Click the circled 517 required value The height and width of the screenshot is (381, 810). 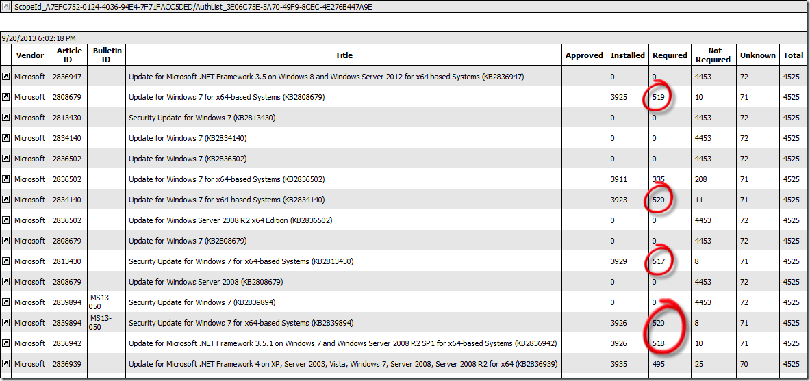coord(659,261)
